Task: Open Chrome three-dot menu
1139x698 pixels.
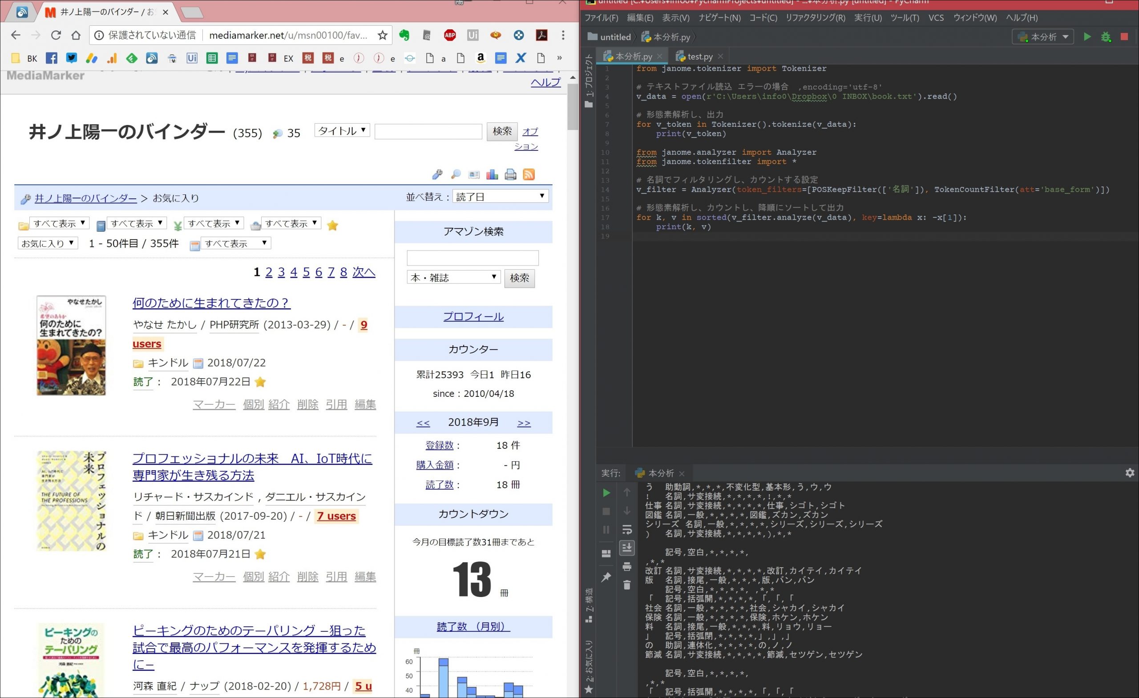Action: (563, 35)
